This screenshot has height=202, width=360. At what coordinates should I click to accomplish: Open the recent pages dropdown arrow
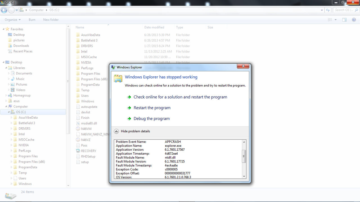point(17,10)
